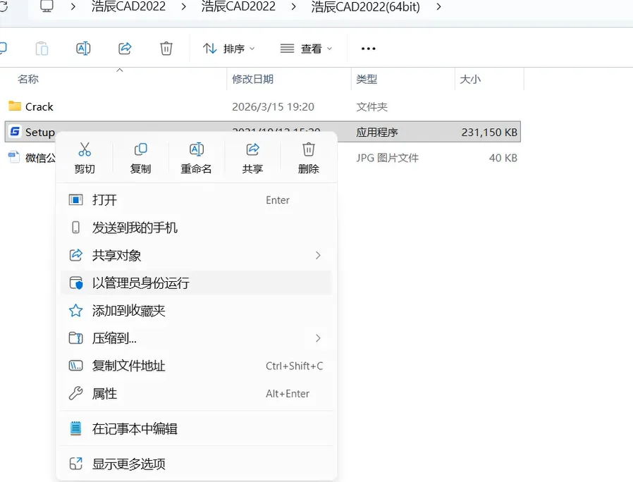The height and width of the screenshot is (482, 633).
Task: Click the 浩辰CAD2022(64bit) breadcrumb
Action: (365, 6)
